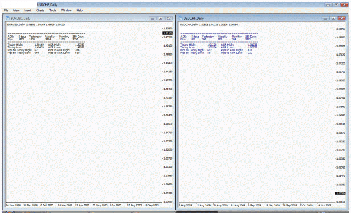
Task: Click 'Yesterday' column header in USDCHF chart
Action: pyautogui.click(x=208, y=37)
